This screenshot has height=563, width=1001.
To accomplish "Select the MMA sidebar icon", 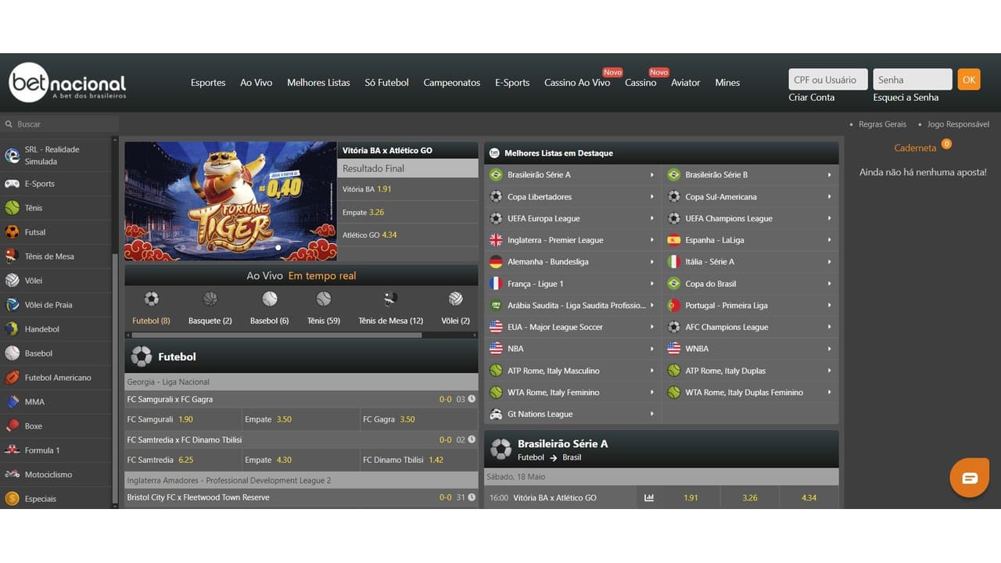I will point(13,402).
